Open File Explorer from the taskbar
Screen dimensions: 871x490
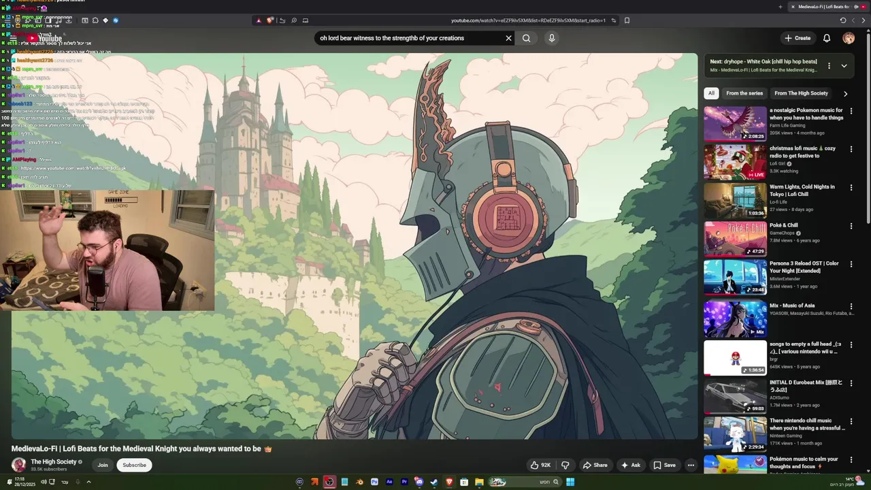click(x=479, y=482)
